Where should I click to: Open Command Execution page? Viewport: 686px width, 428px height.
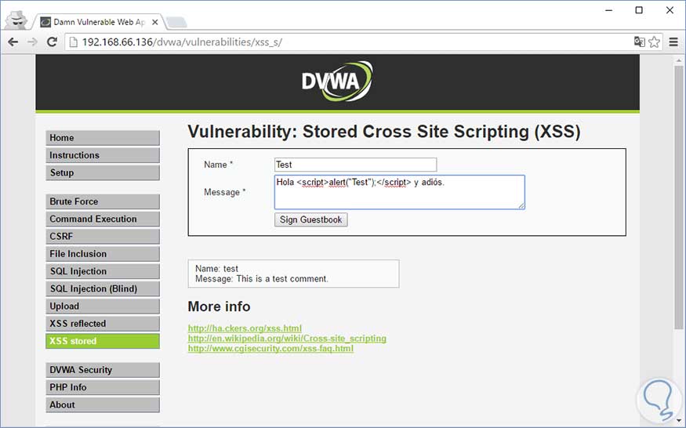(x=103, y=219)
